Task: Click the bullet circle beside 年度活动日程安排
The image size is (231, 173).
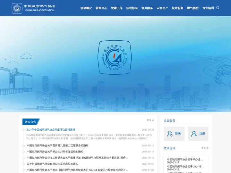Action: 23,130
